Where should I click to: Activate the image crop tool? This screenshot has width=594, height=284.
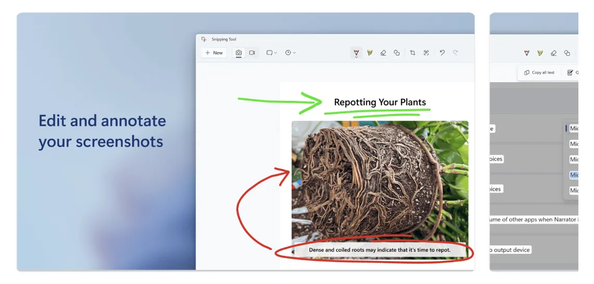[x=412, y=53]
